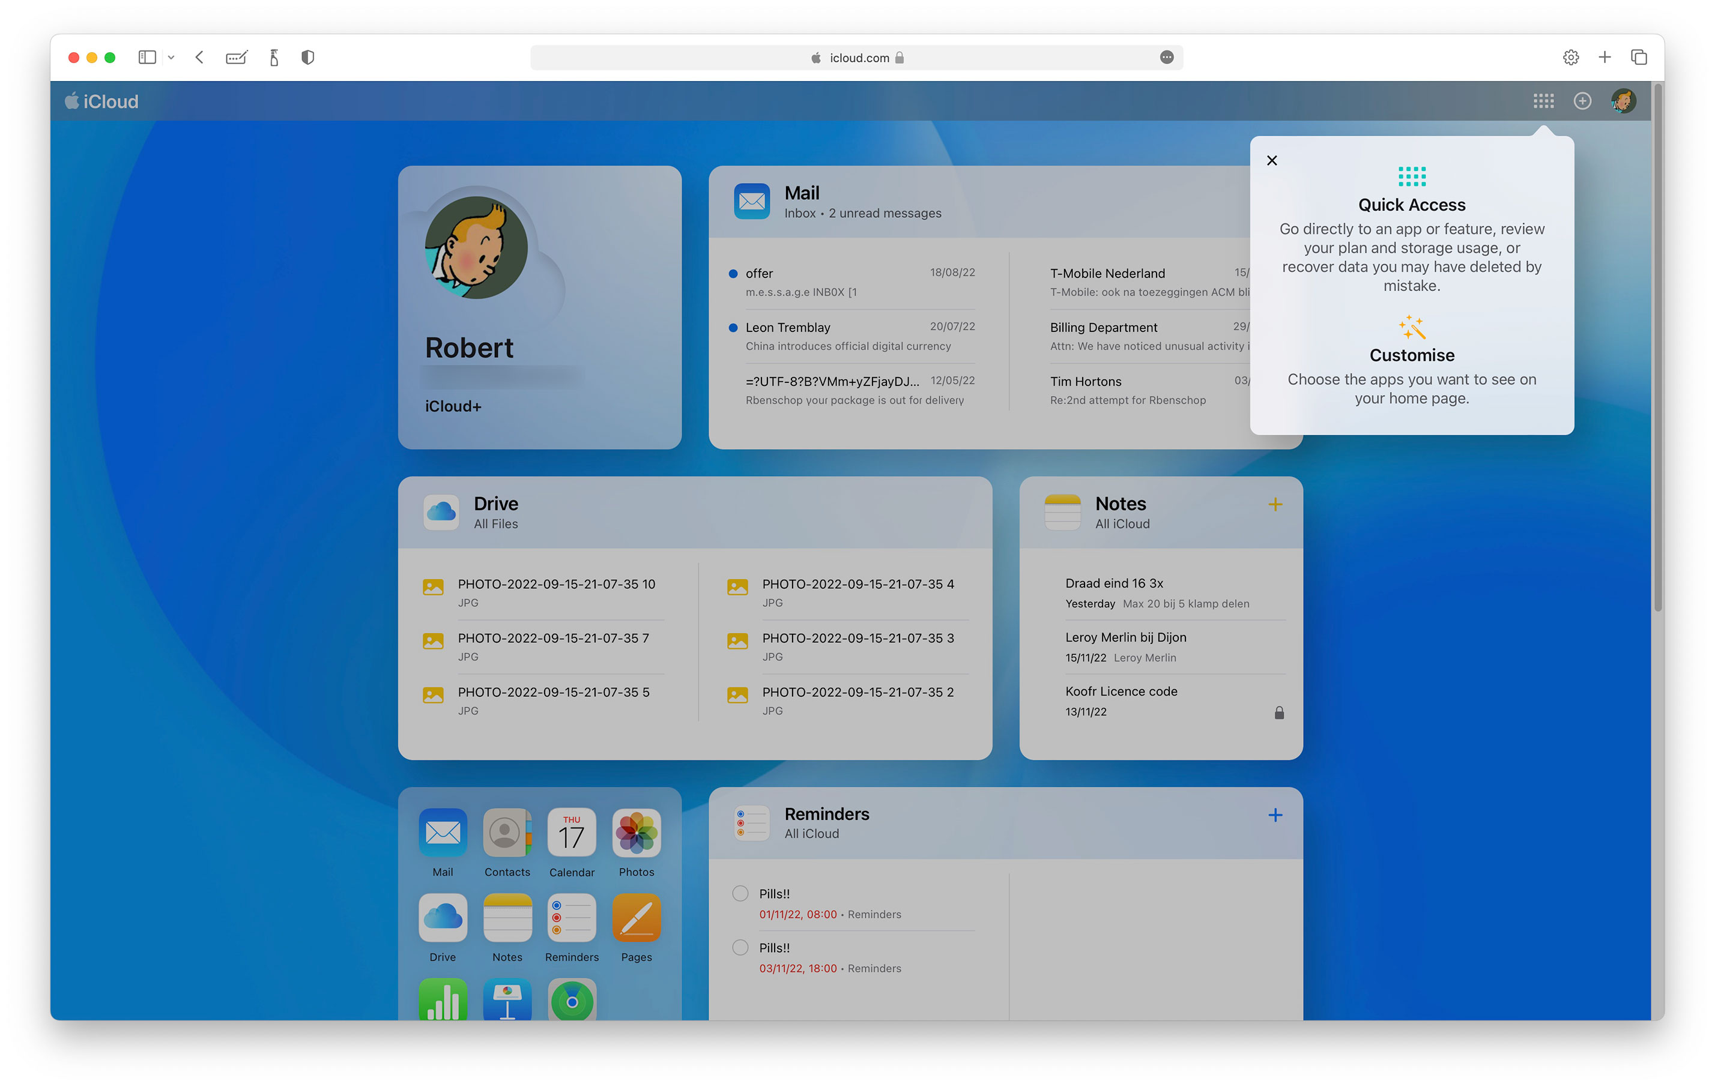Click the Reminders tile list icon
The image size is (1715, 1087).
[x=751, y=822]
